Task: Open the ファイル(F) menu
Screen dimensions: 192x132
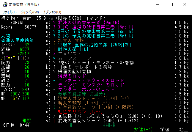Action: tap(9, 12)
